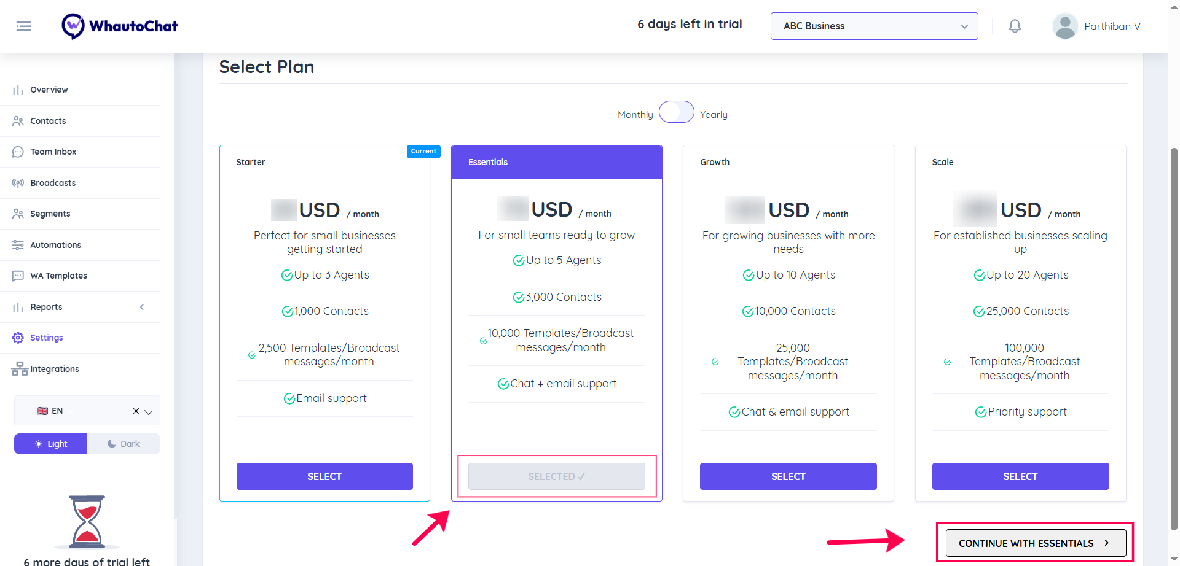This screenshot has width=1180, height=566.
Task: Click the user profile avatar
Action: pos(1065,26)
